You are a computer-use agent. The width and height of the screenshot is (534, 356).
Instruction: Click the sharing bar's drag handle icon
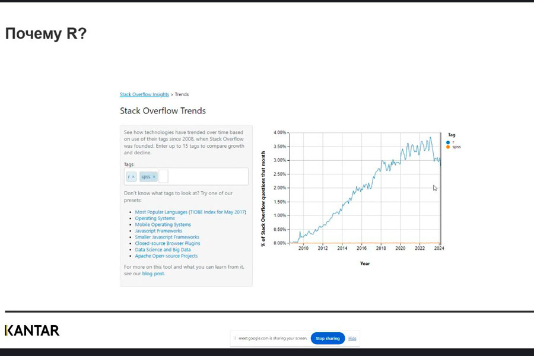pyautogui.click(x=234, y=338)
